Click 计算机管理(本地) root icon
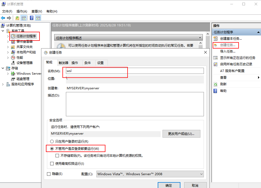261x188 pixels. [x=3, y=25]
